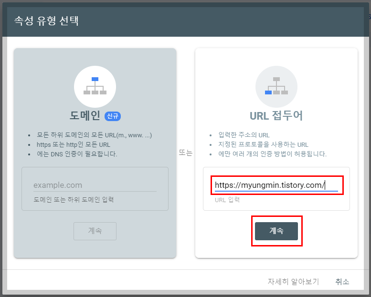Viewport: 371px width, 297px height.
Task: Cancel the dialog with 취소
Action: pyautogui.click(x=342, y=281)
